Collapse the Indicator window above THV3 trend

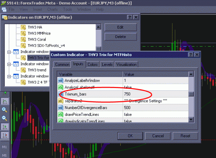[x=9, y=64]
